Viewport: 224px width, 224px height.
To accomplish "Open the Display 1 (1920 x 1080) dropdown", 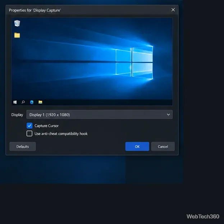I will coord(100,115).
